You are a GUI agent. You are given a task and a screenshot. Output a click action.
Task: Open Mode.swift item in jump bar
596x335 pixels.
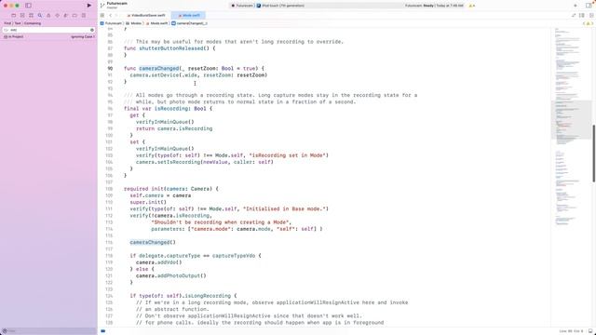[x=157, y=23]
